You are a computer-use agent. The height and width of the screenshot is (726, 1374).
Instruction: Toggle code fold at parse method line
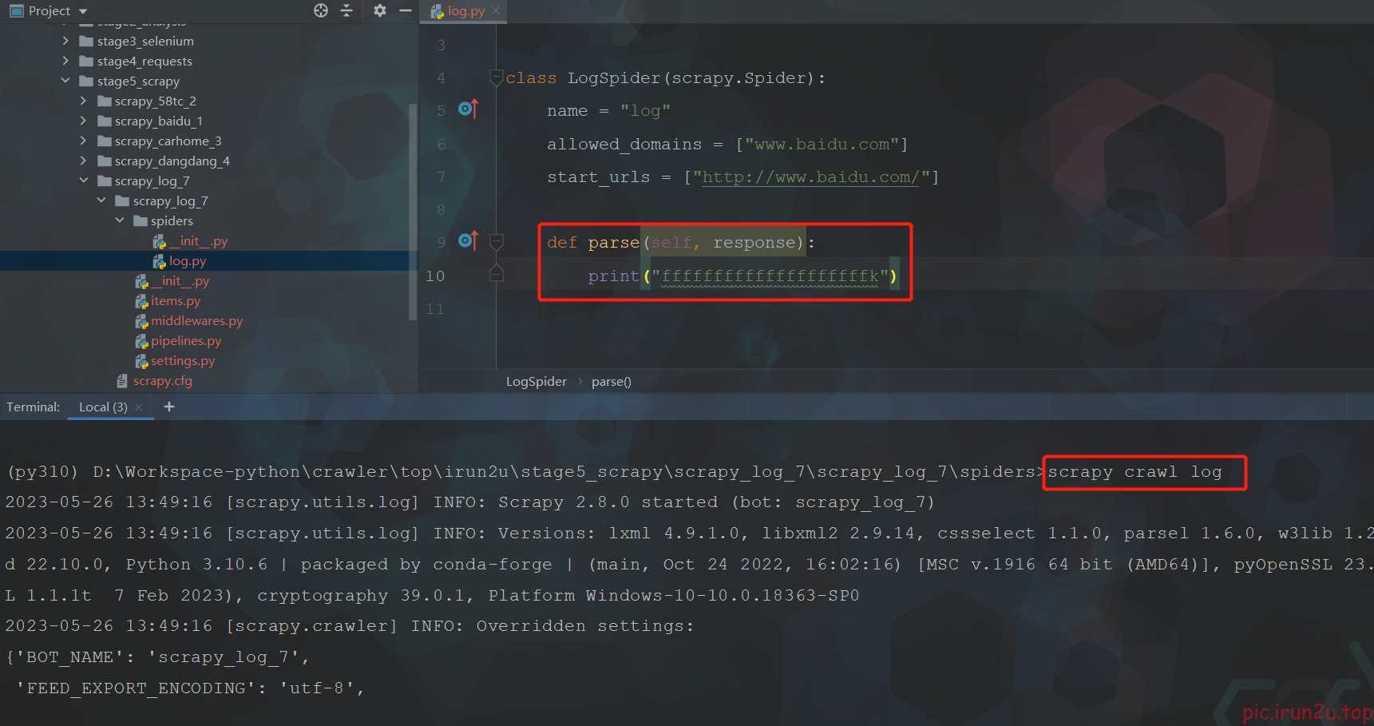click(497, 241)
